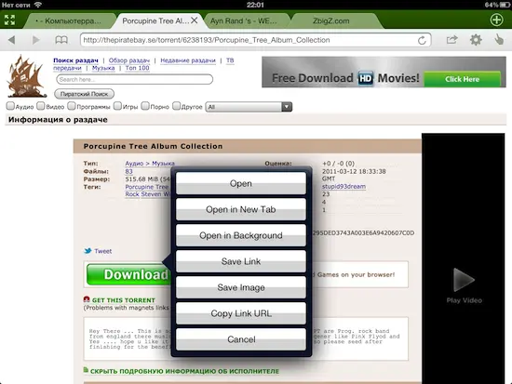Viewport: 512px width, 384px height.
Task: Check the Аудио checkbox
Action: tap(11, 106)
